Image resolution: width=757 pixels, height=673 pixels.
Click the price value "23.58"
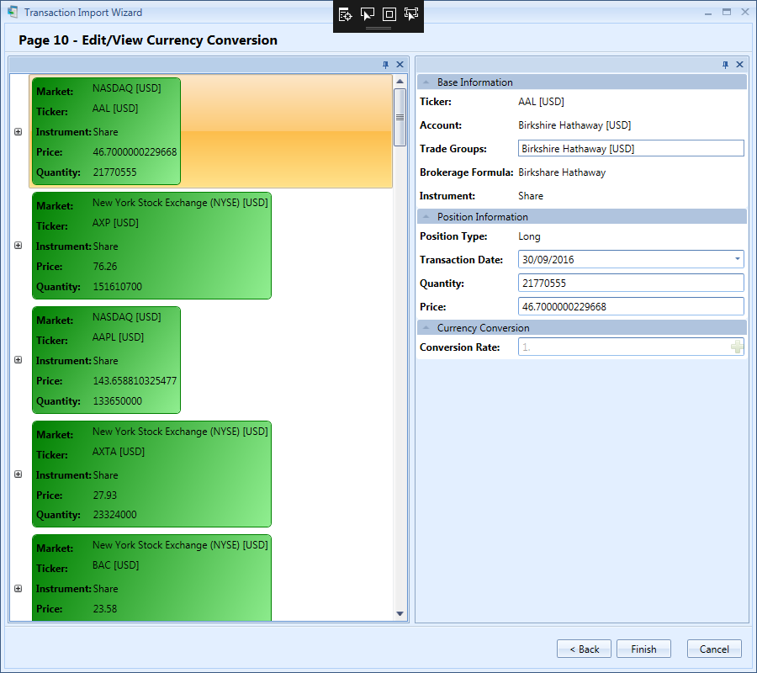105,609
